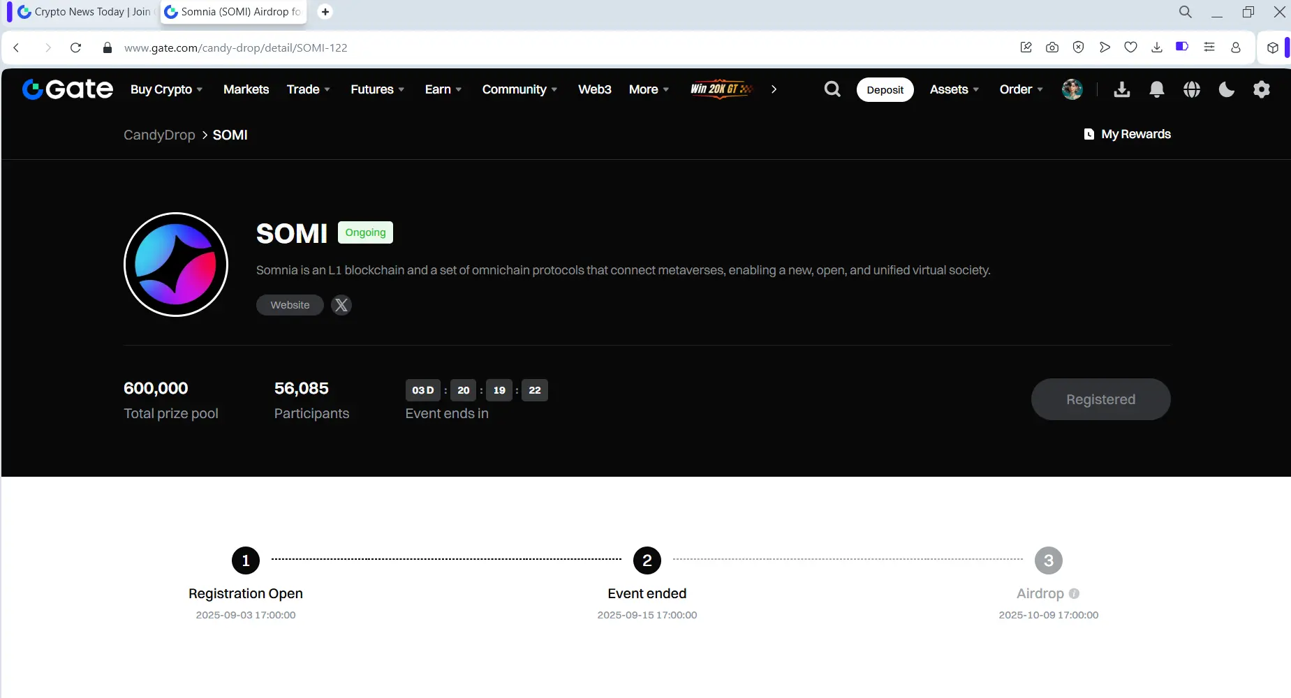
Task: Switch to Crypto News Today tab
Action: coord(84,12)
